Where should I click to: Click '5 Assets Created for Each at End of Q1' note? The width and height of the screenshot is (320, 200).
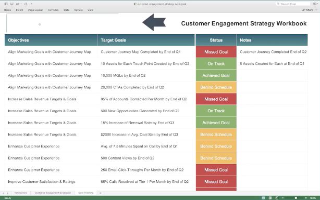[x=272, y=64]
